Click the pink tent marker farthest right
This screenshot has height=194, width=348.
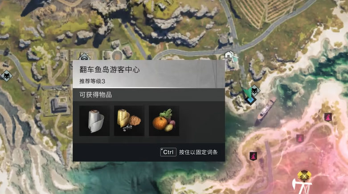[x=328, y=117]
